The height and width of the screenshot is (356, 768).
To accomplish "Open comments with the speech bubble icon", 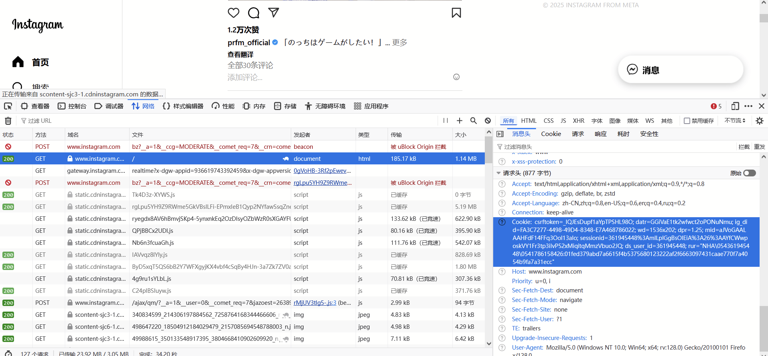I will tap(254, 13).
